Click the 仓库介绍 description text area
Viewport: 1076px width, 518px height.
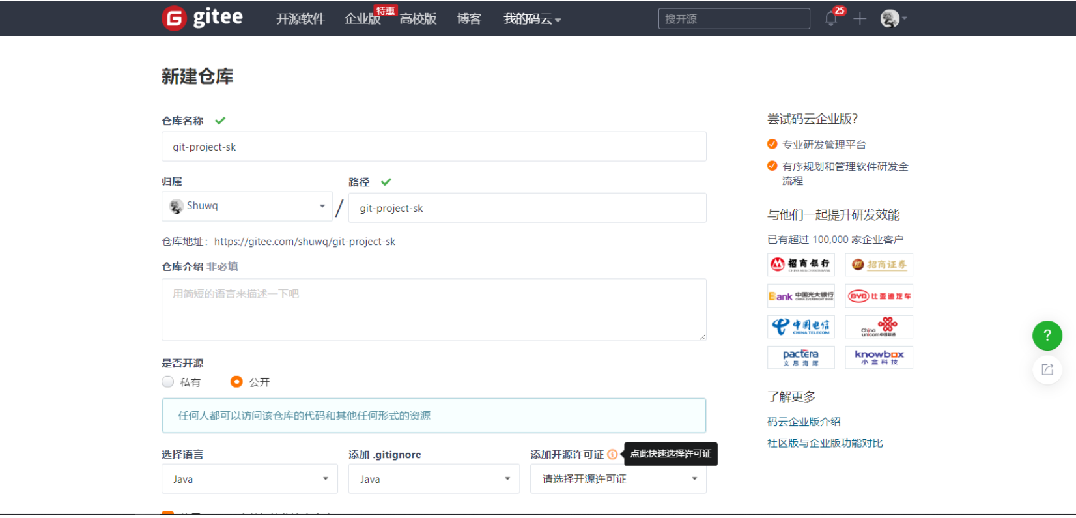point(434,309)
